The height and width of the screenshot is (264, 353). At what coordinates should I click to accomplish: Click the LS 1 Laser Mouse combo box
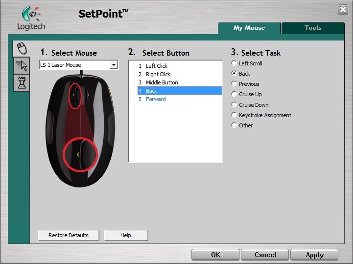[x=78, y=65]
